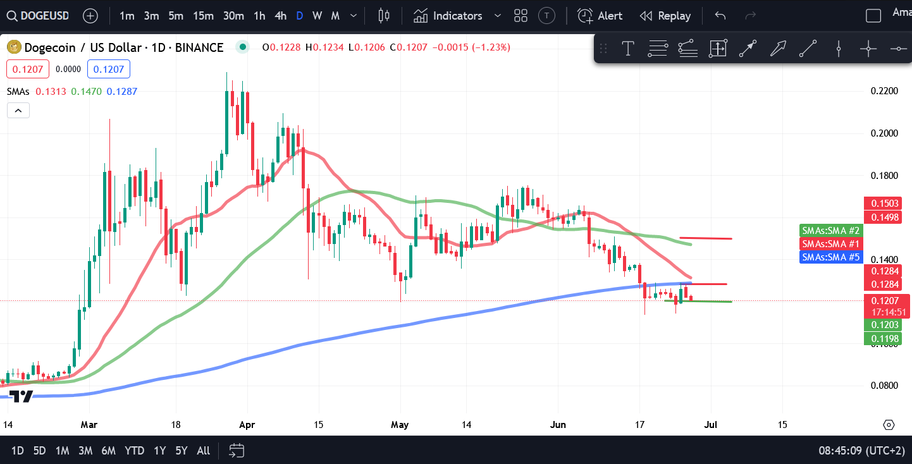Screen dimensions: 912x464
Task: Collapse the indicator legend chevron
Action: tap(18, 111)
